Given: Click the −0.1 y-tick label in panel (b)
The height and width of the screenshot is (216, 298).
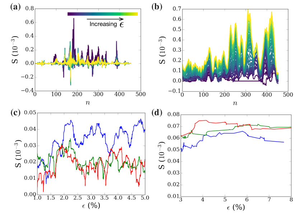Looking at the screenshot, I should 174,91.
